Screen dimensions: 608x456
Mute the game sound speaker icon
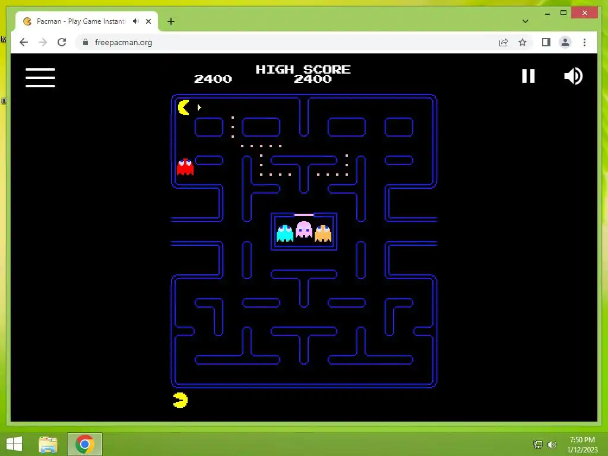[573, 76]
